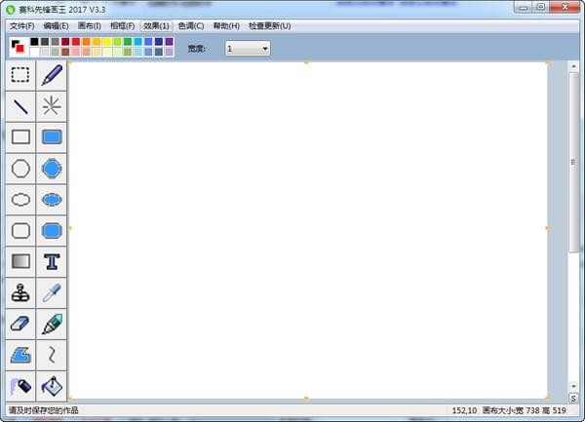
Task: Choose the paint bucket fill tool
Action: (52, 386)
